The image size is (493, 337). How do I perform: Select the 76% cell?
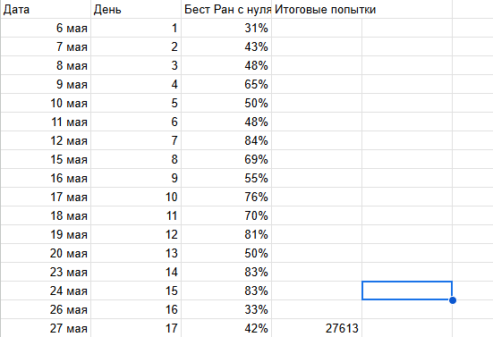click(x=226, y=197)
